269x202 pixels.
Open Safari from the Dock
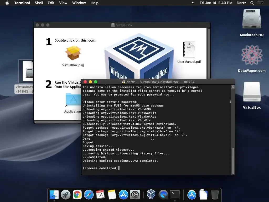pyautogui.click(x=89, y=195)
